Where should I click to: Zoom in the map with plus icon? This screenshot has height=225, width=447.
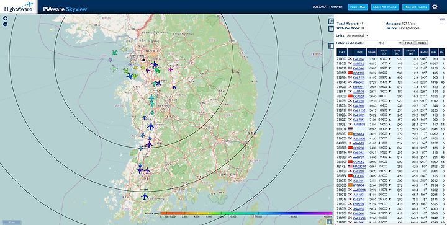click(x=5, y=19)
